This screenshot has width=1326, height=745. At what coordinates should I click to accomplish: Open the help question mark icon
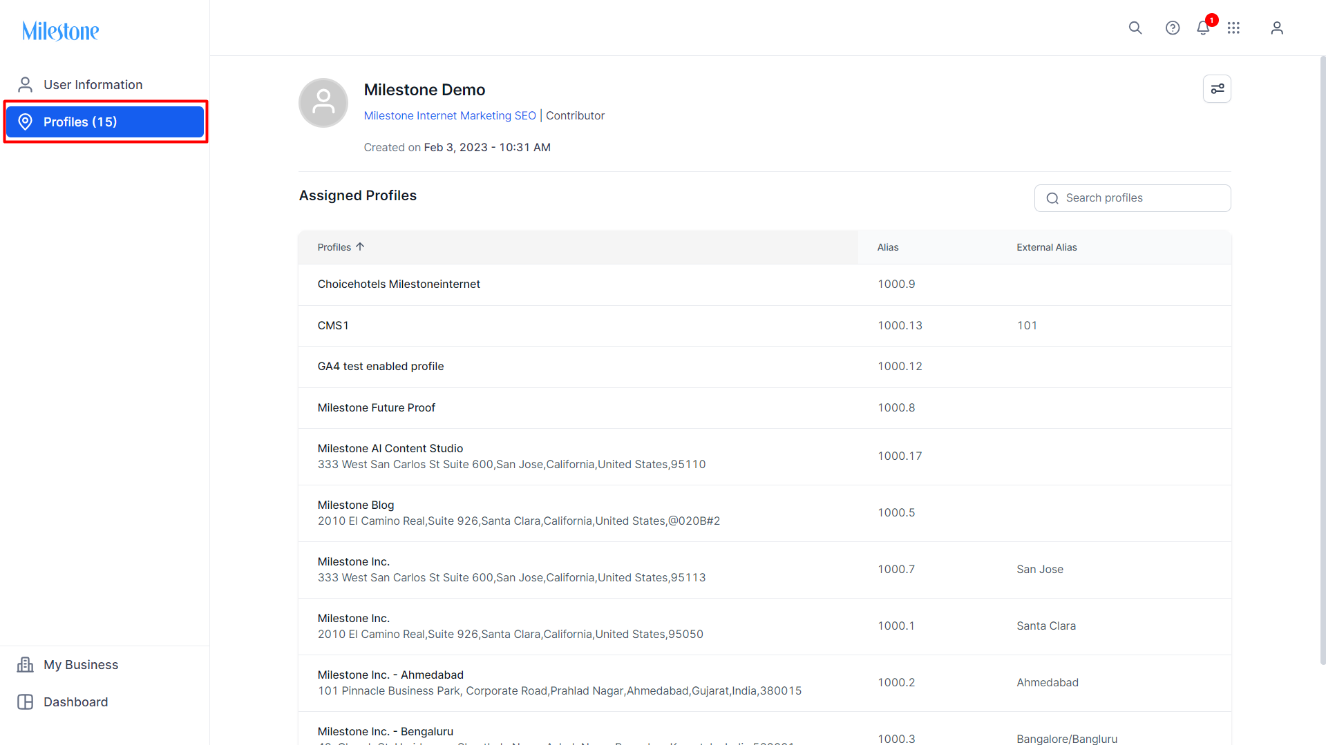1173,28
